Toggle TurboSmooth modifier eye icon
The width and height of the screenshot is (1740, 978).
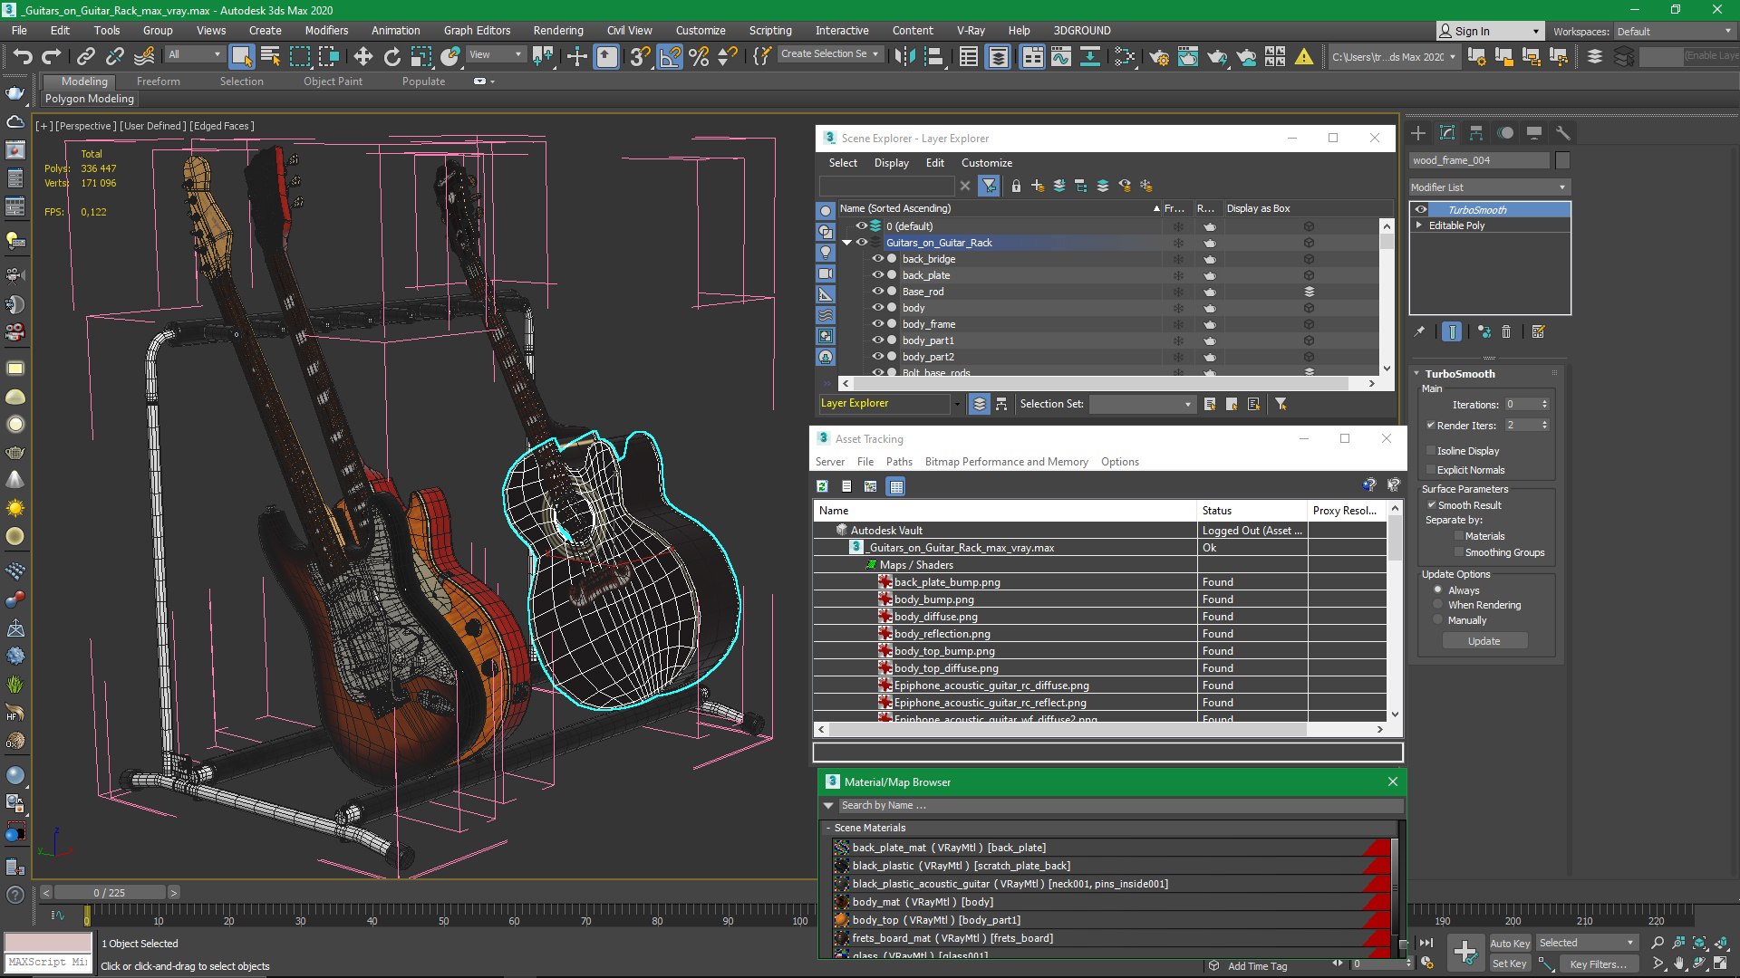pyautogui.click(x=1421, y=210)
